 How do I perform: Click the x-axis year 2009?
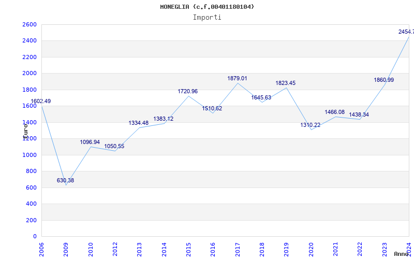click(66, 249)
